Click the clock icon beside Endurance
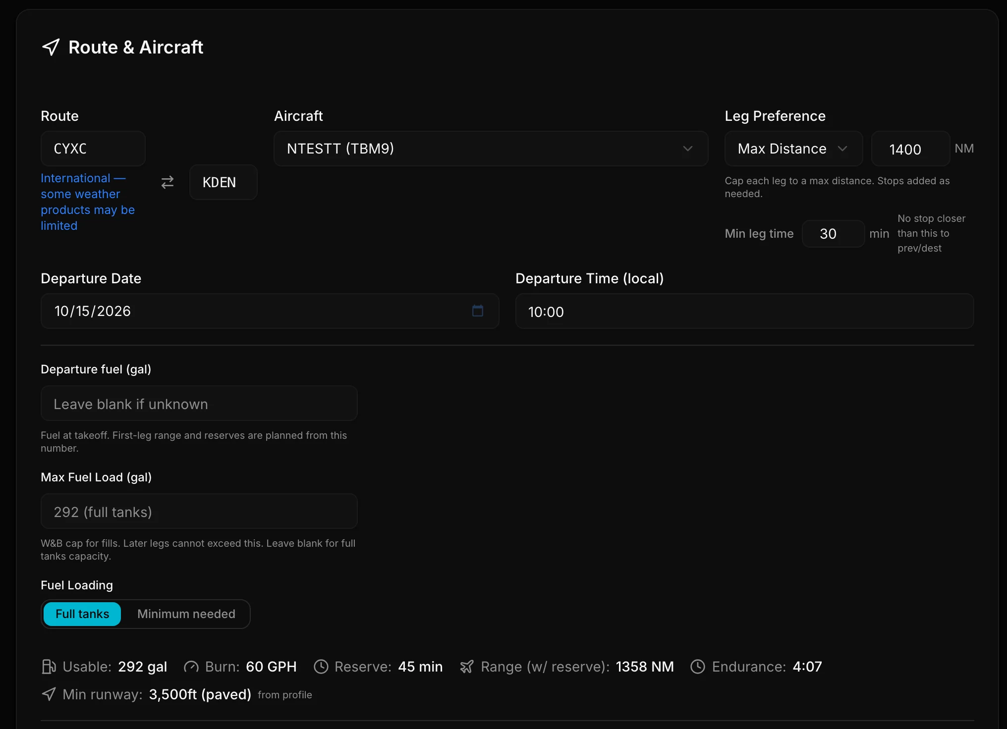 click(x=698, y=667)
